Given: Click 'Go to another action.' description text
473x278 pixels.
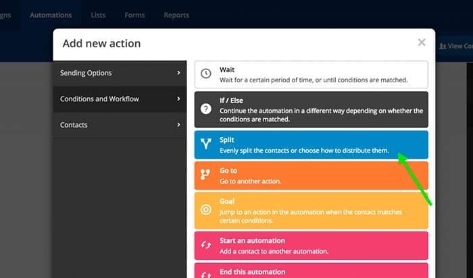Looking at the screenshot, I should pos(250,181).
